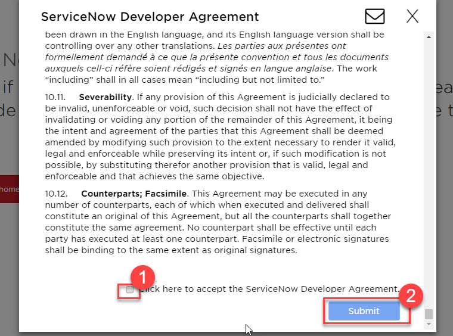This screenshot has height=336, width=453.
Task: Click the "Severability" heading text
Action: [106, 97]
